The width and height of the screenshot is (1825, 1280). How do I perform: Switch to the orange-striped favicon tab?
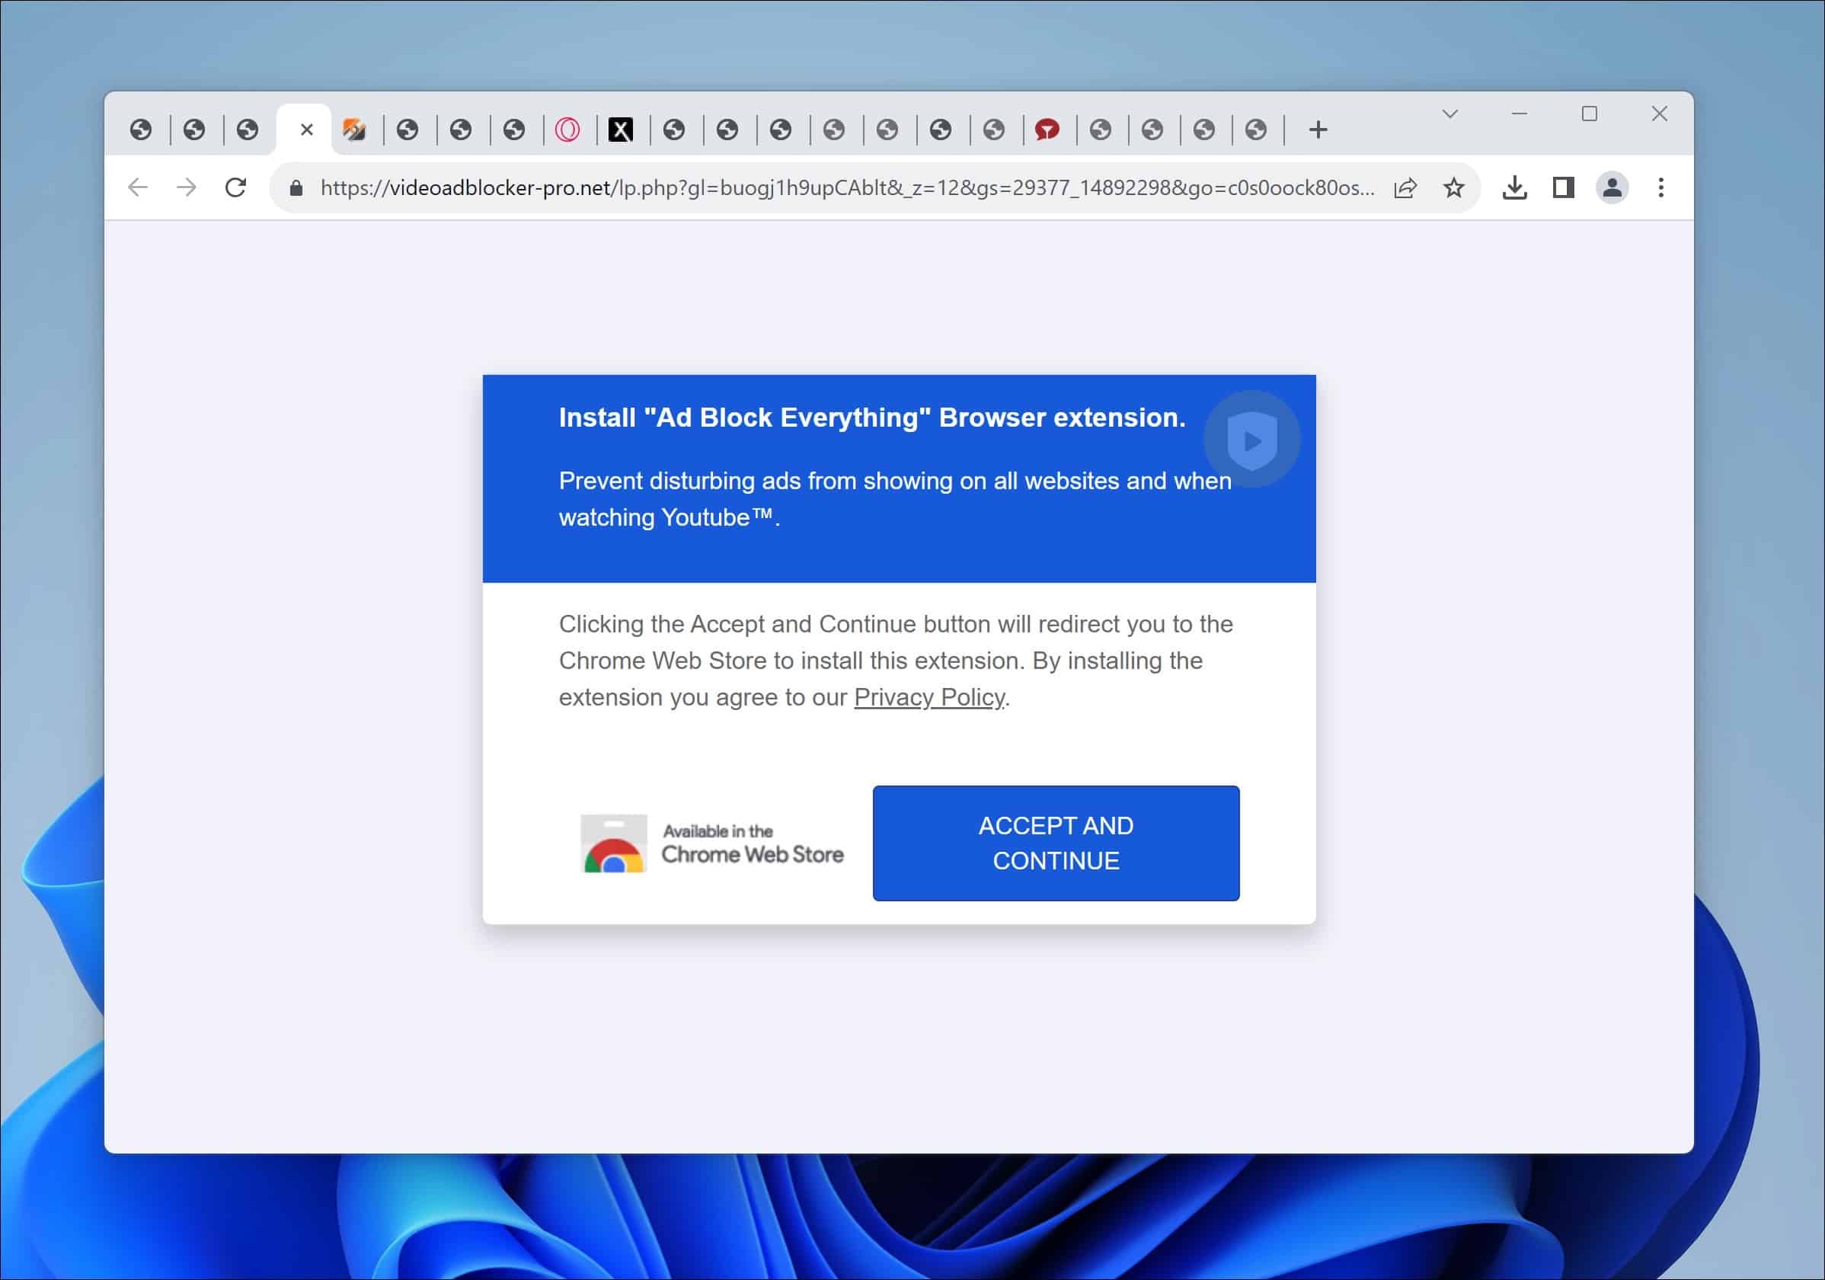tap(353, 130)
